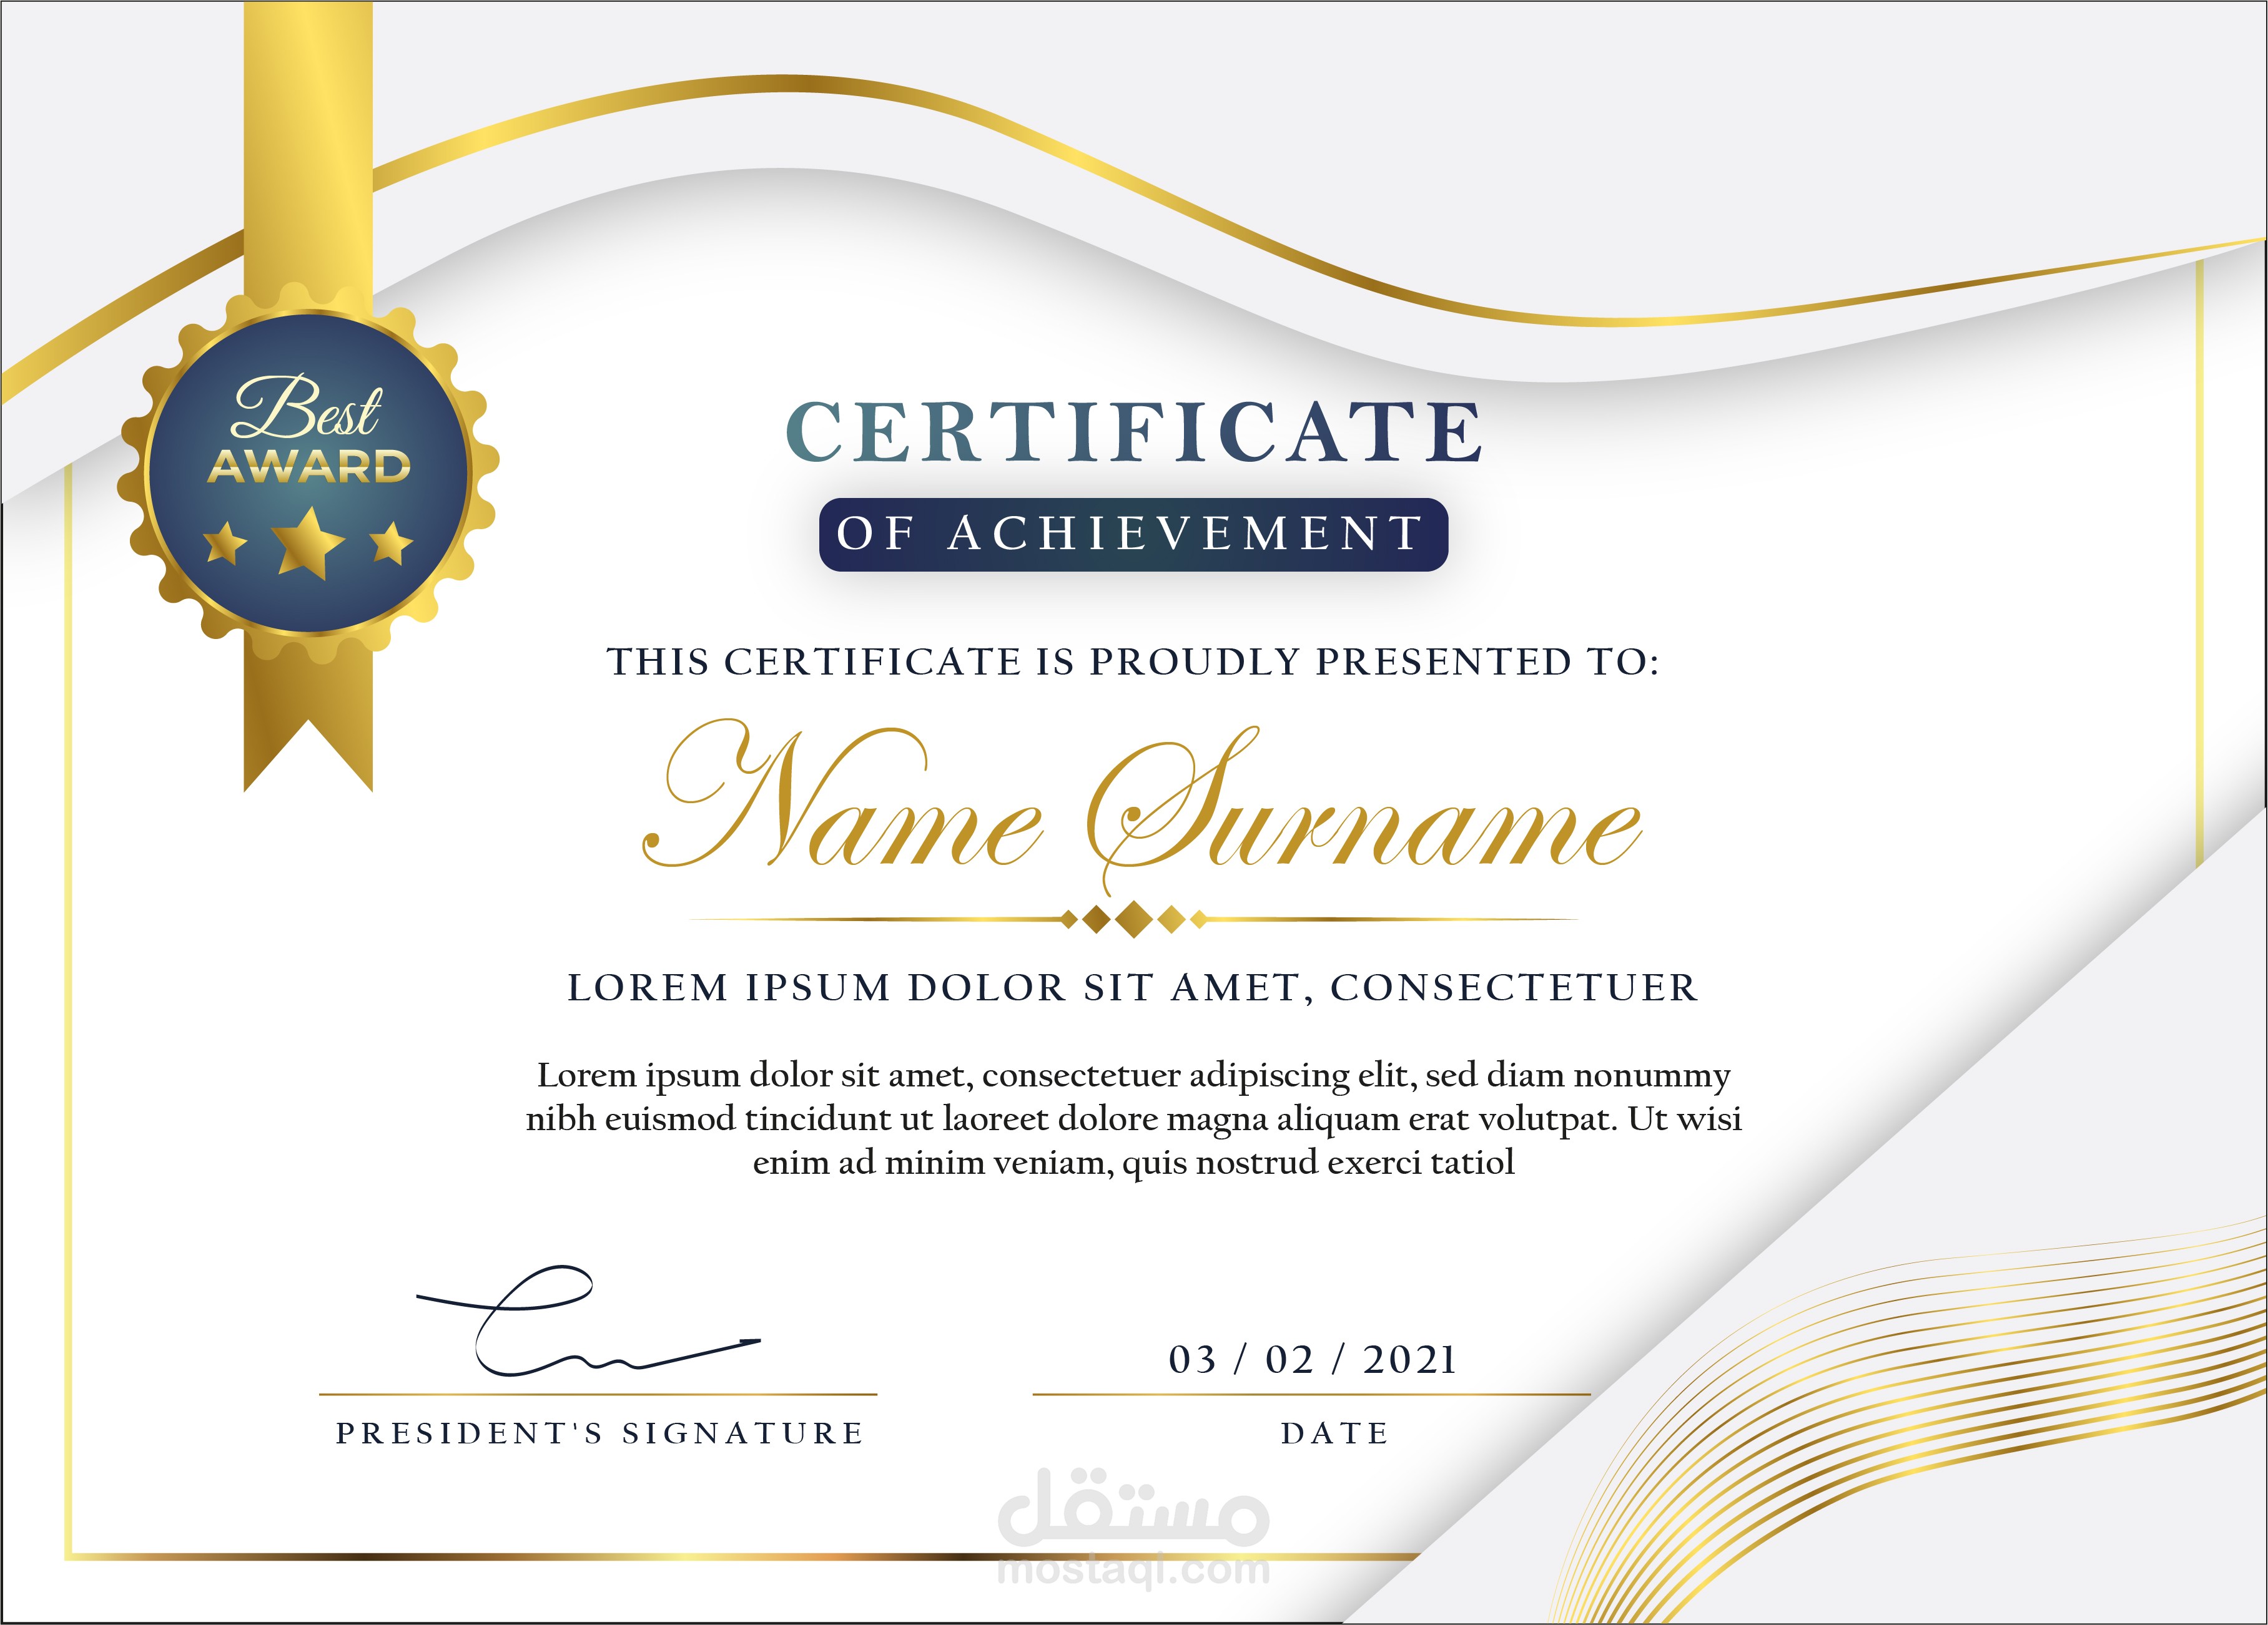Click the DATE label under the line
The height and width of the screenshot is (1625, 2268).
(x=1335, y=1433)
